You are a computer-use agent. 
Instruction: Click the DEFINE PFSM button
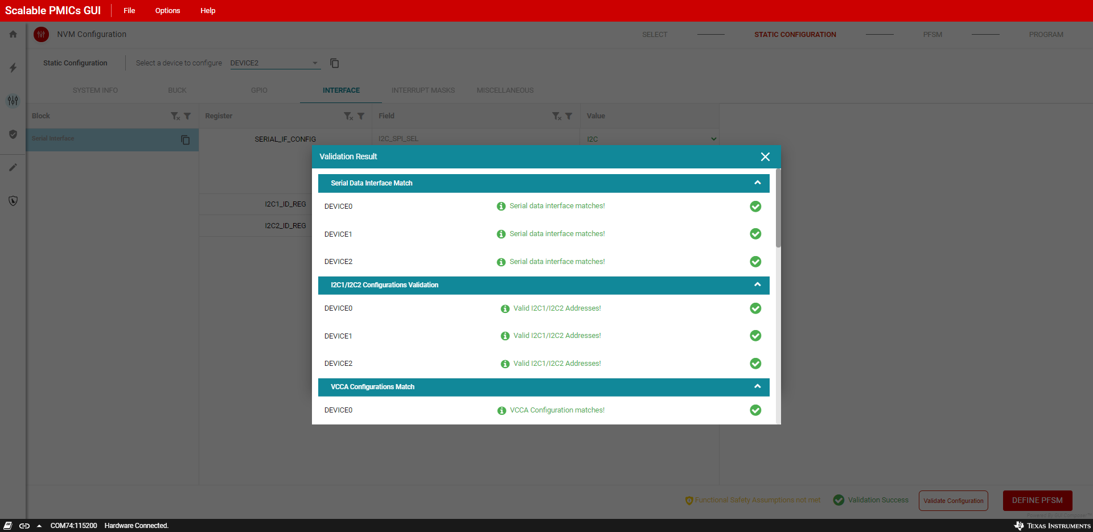point(1037,501)
